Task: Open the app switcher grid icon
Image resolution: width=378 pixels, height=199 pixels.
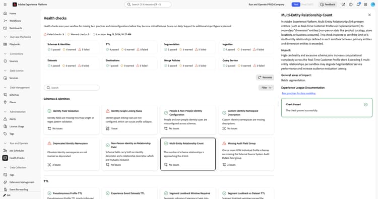Action: click(x=365, y=5)
